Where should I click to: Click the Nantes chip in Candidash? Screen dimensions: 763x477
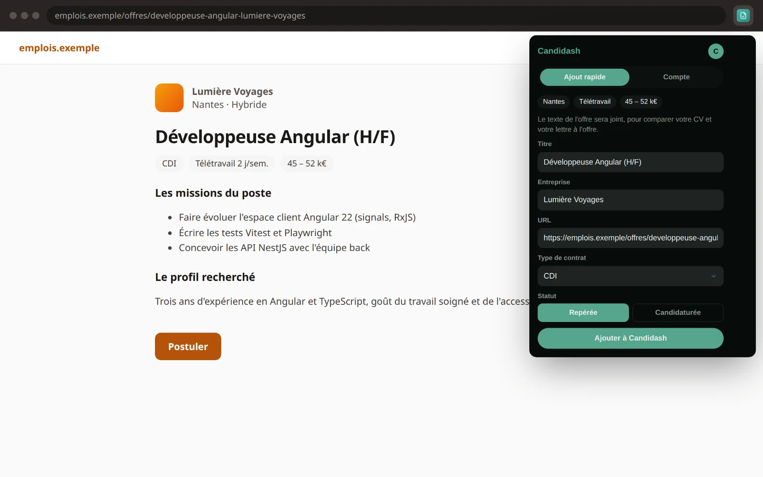pyautogui.click(x=554, y=102)
